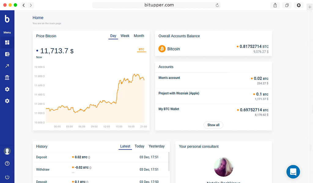The image size is (313, 183).
Task: Click the orange Bitcoin coin icon
Action: [162, 49]
